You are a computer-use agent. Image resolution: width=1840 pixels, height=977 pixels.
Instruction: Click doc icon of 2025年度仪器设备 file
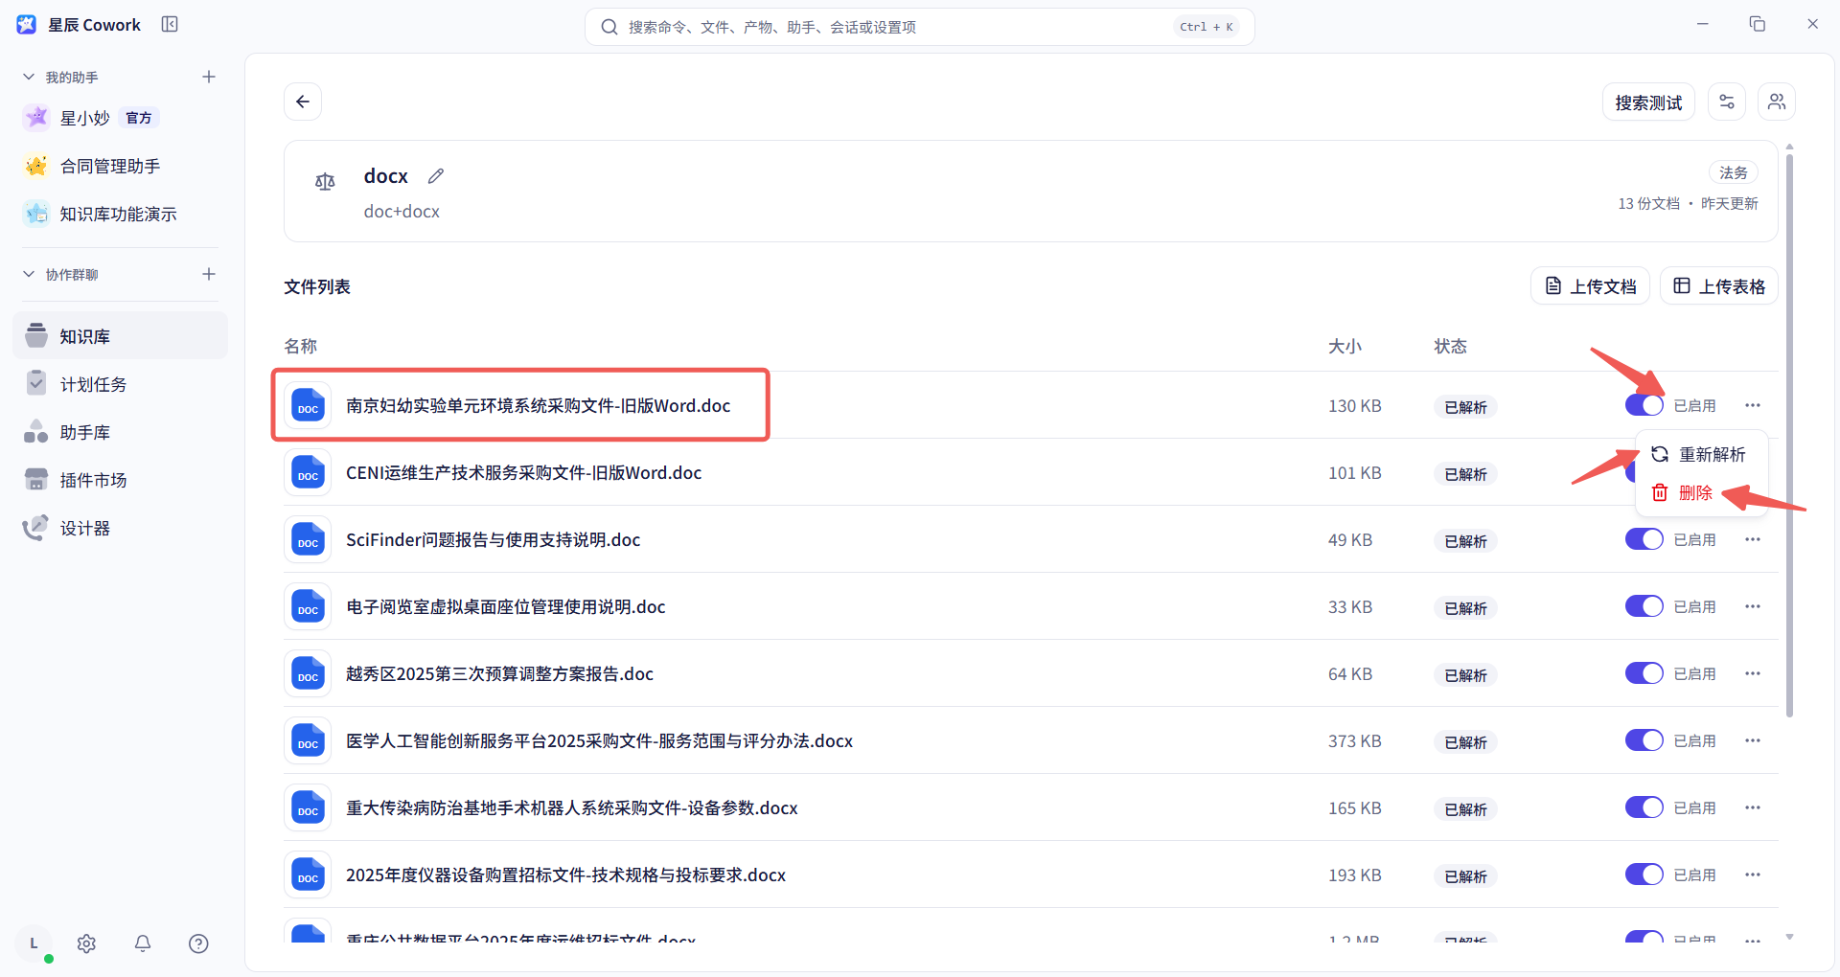pos(308,875)
